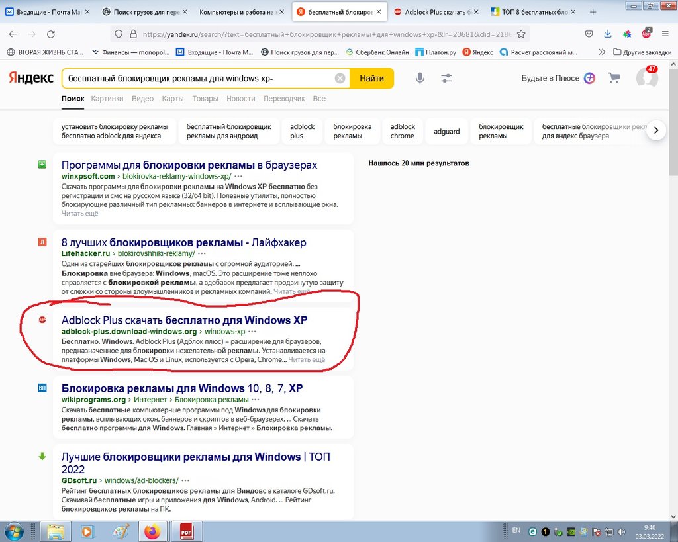This screenshot has height=542, width=678.
Task: Open the Программы для блокировки рекламы result
Action: click(x=189, y=165)
